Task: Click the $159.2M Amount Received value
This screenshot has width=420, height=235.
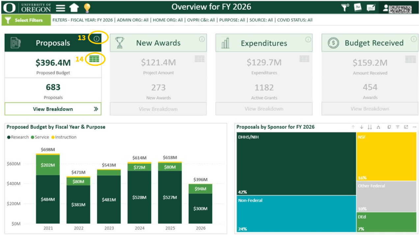Action: coord(370,63)
